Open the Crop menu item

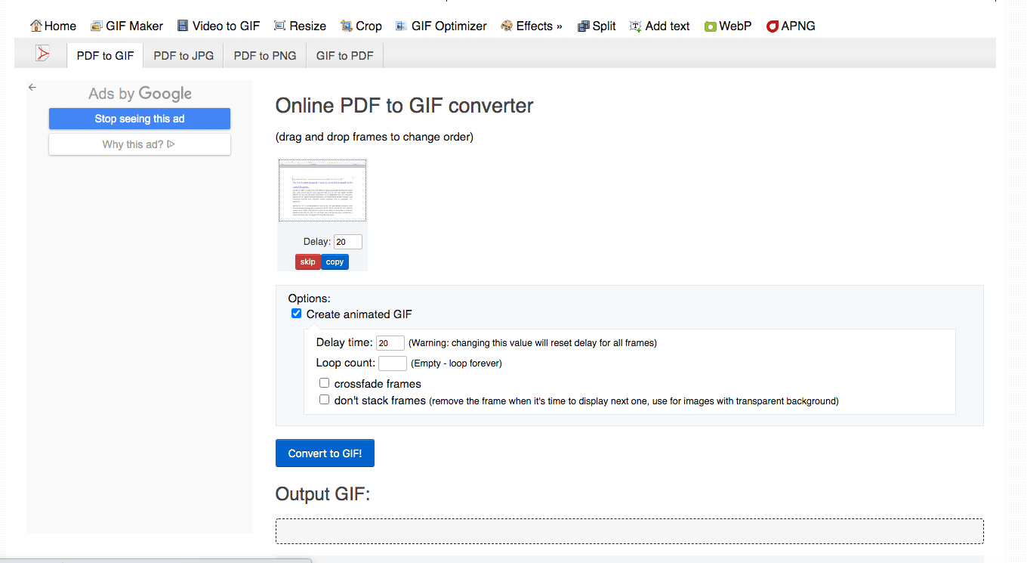[369, 26]
